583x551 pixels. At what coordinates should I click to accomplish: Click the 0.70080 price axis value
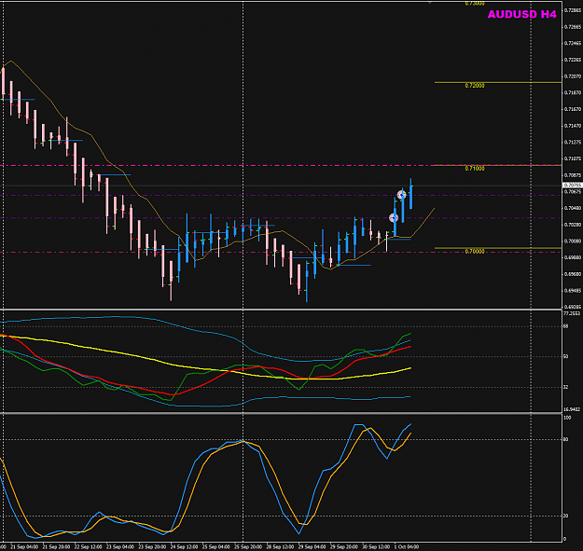click(572, 241)
